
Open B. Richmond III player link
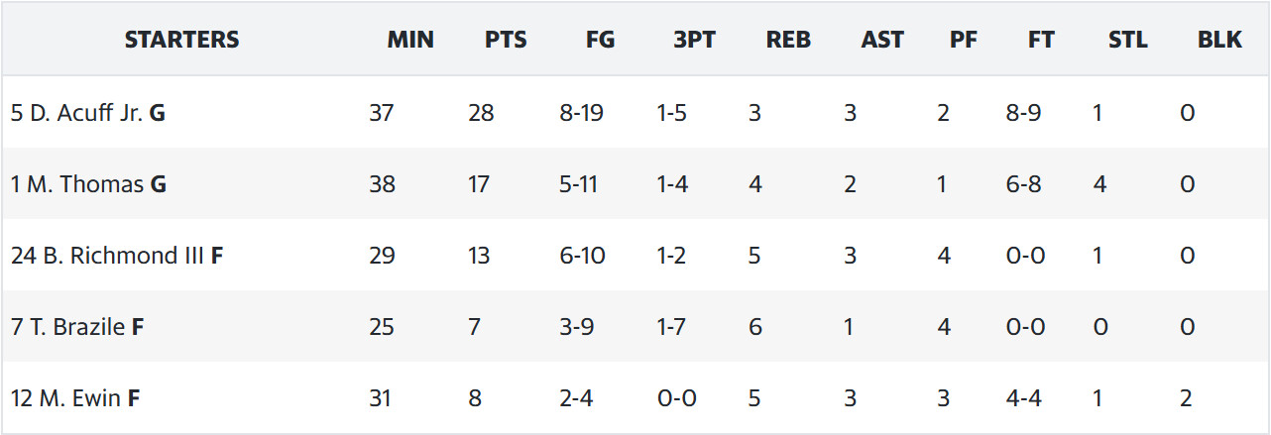123,256
